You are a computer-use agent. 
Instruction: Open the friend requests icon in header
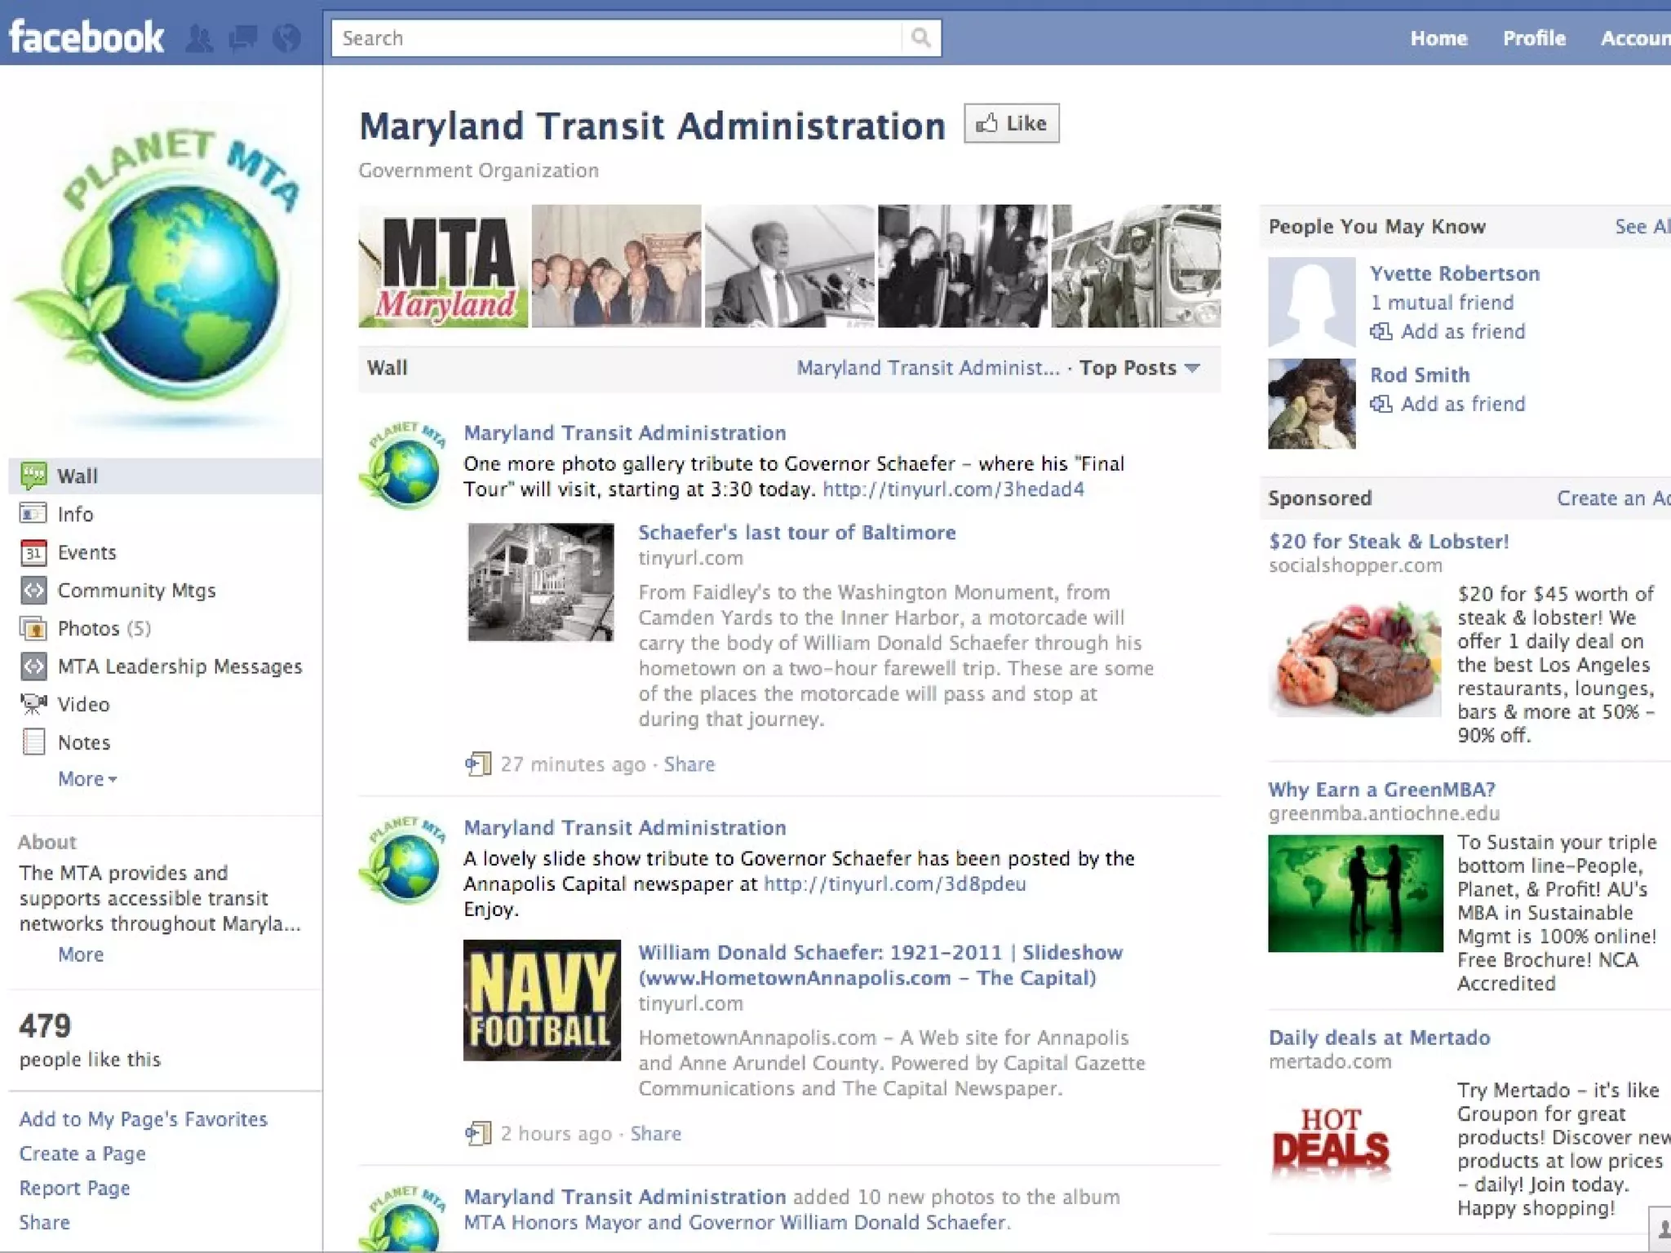tap(200, 38)
